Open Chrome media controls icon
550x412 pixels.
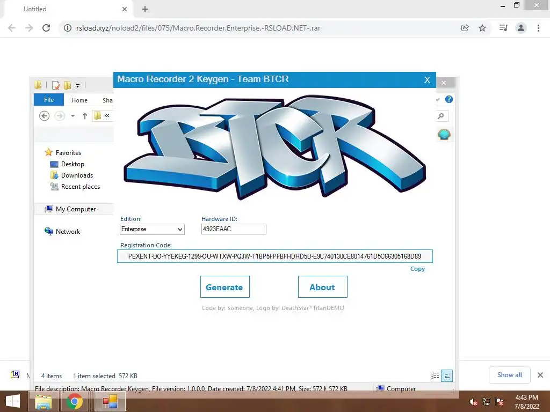[503, 28]
